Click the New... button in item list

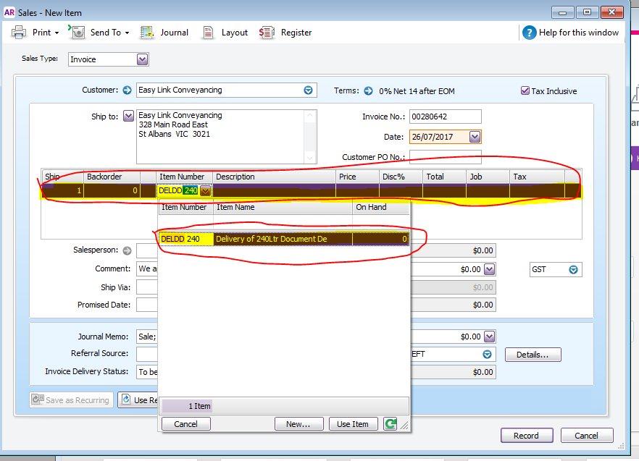click(298, 424)
